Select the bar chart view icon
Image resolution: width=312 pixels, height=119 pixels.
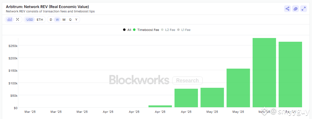coord(10,19)
